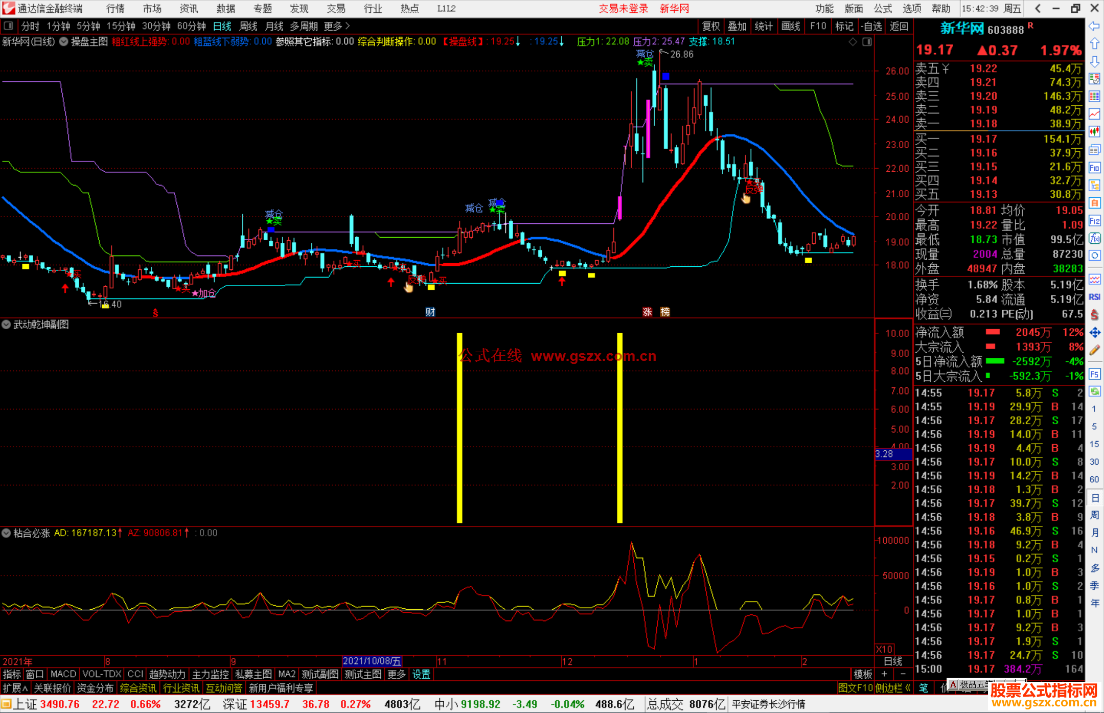Image resolution: width=1104 pixels, height=713 pixels.
Task: Switch to the 资金分布 bottom tab
Action: [x=95, y=688]
